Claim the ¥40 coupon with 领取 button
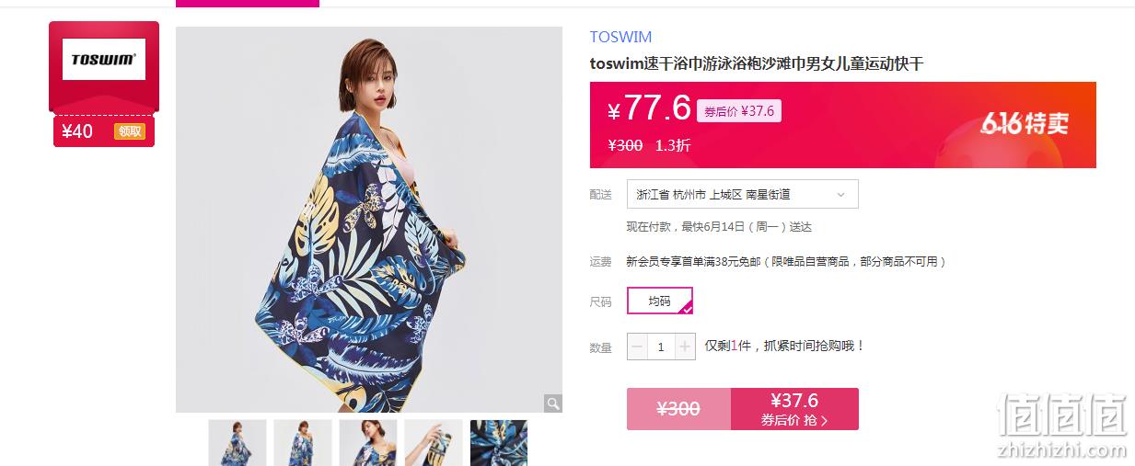Viewport: 1135px width, 466px height. tap(130, 131)
